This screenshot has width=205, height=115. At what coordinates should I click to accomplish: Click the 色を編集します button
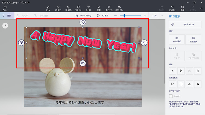tap(185, 25)
